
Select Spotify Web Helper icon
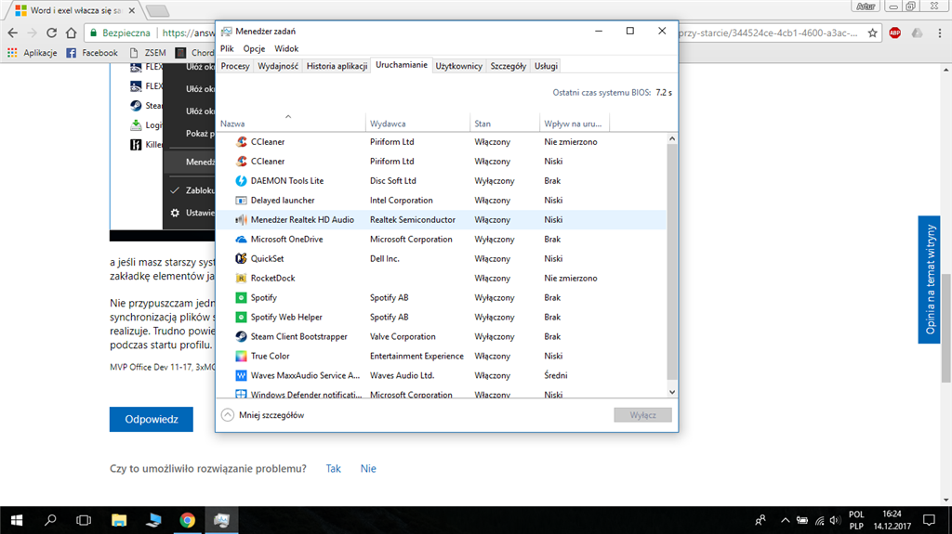(241, 317)
